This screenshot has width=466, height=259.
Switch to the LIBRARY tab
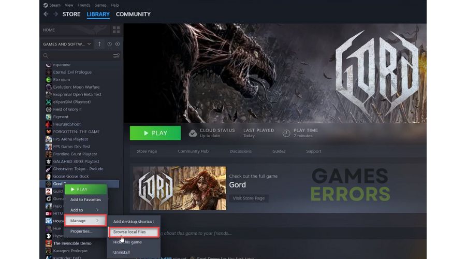pyautogui.click(x=98, y=14)
